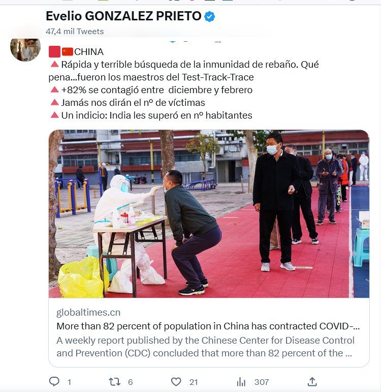This screenshot has height=392, width=381.
Task: Open the globaltimes.cn domain link
Action: [88, 313]
